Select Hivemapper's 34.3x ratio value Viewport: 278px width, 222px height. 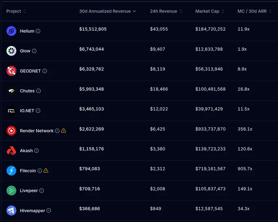tap(243, 209)
